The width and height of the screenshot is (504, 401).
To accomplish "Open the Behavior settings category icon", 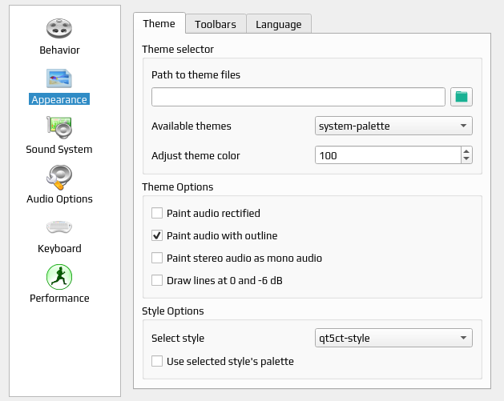I will pos(59,28).
